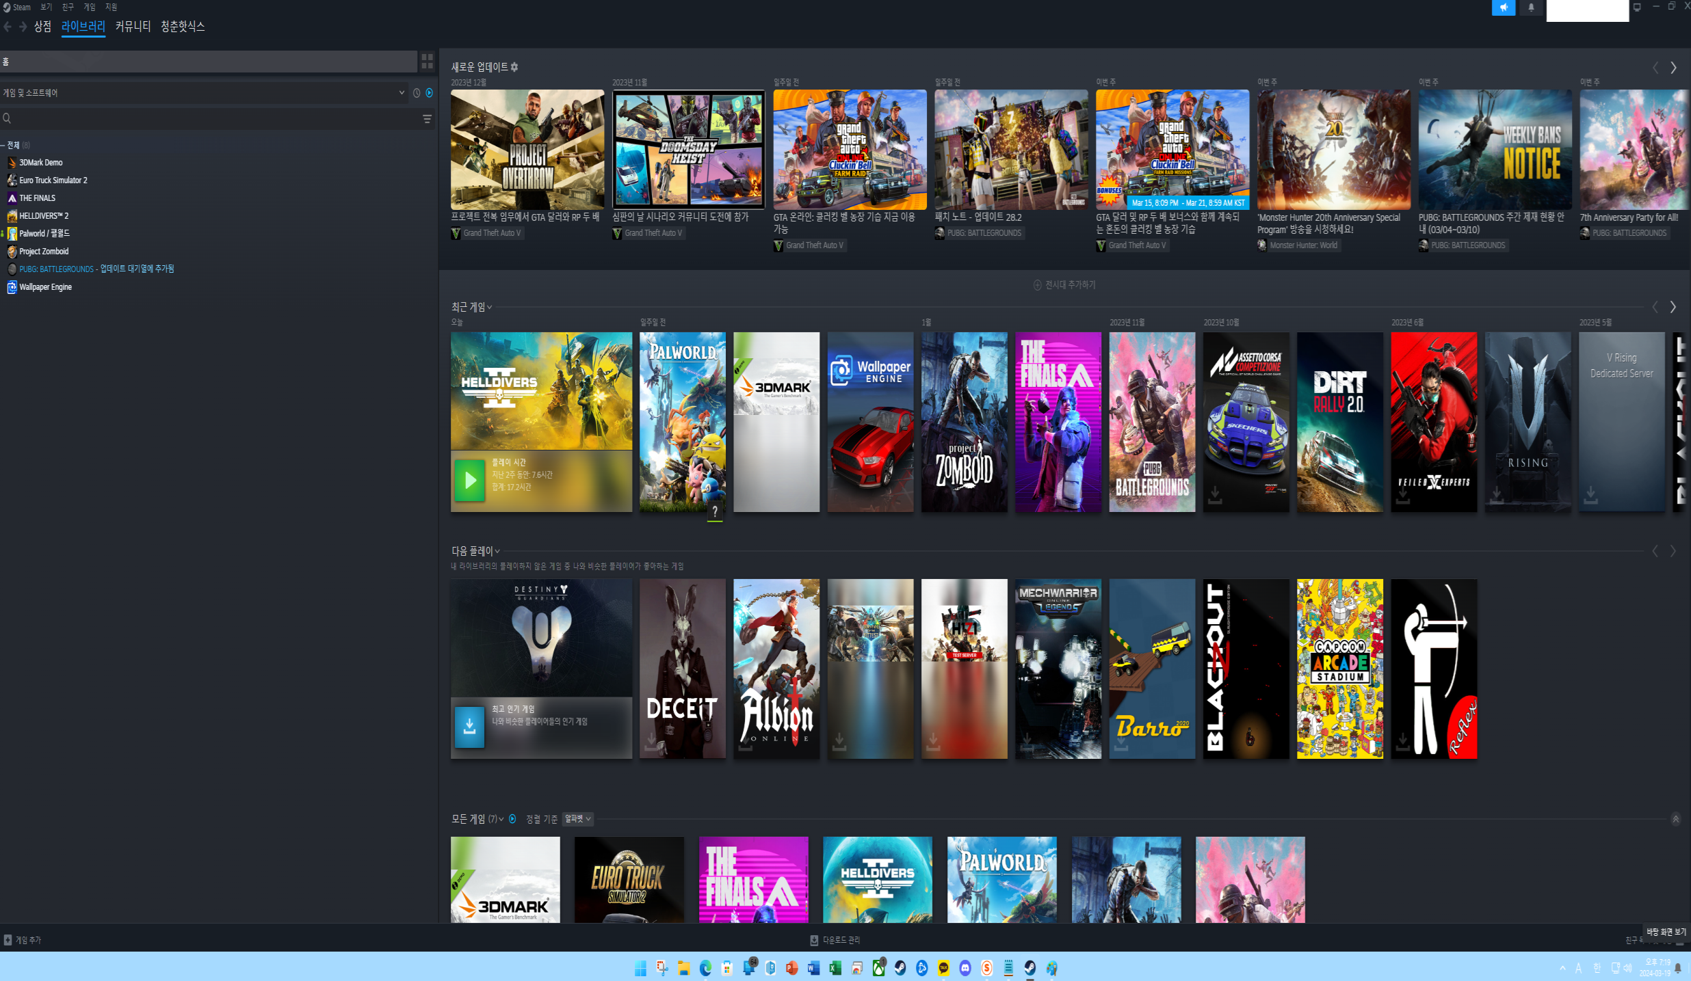Toggle ready-to-play filter beside 모든 게임
The width and height of the screenshot is (1691, 981).
(512, 819)
